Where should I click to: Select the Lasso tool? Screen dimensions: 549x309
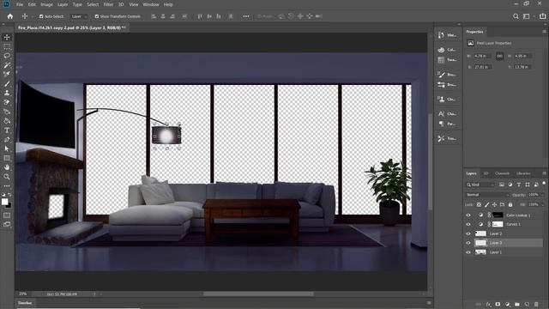[x=7, y=56]
